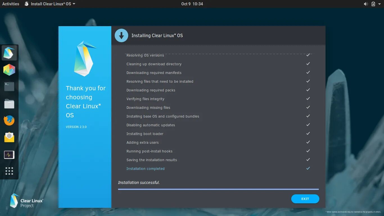Viewport: 384px width, 216px height.
Task: Select 'Installing boot loader' row
Action: pyautogui.click(x=218, y=134)
